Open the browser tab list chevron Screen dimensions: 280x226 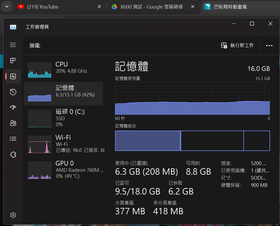point(7,7)
